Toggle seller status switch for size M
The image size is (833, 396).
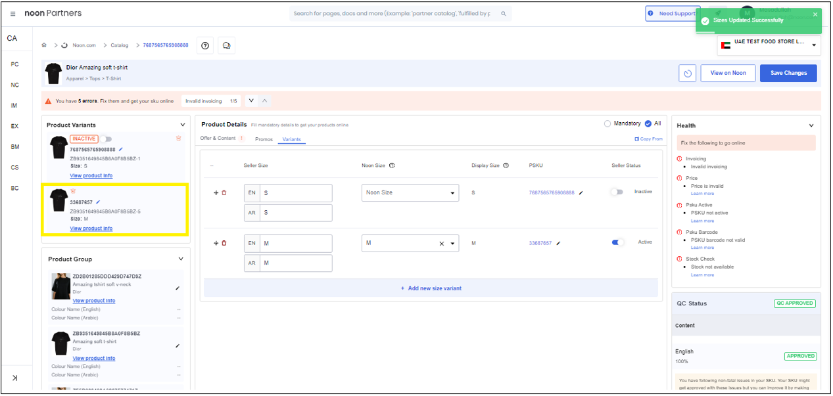click(x=618, y=242)
